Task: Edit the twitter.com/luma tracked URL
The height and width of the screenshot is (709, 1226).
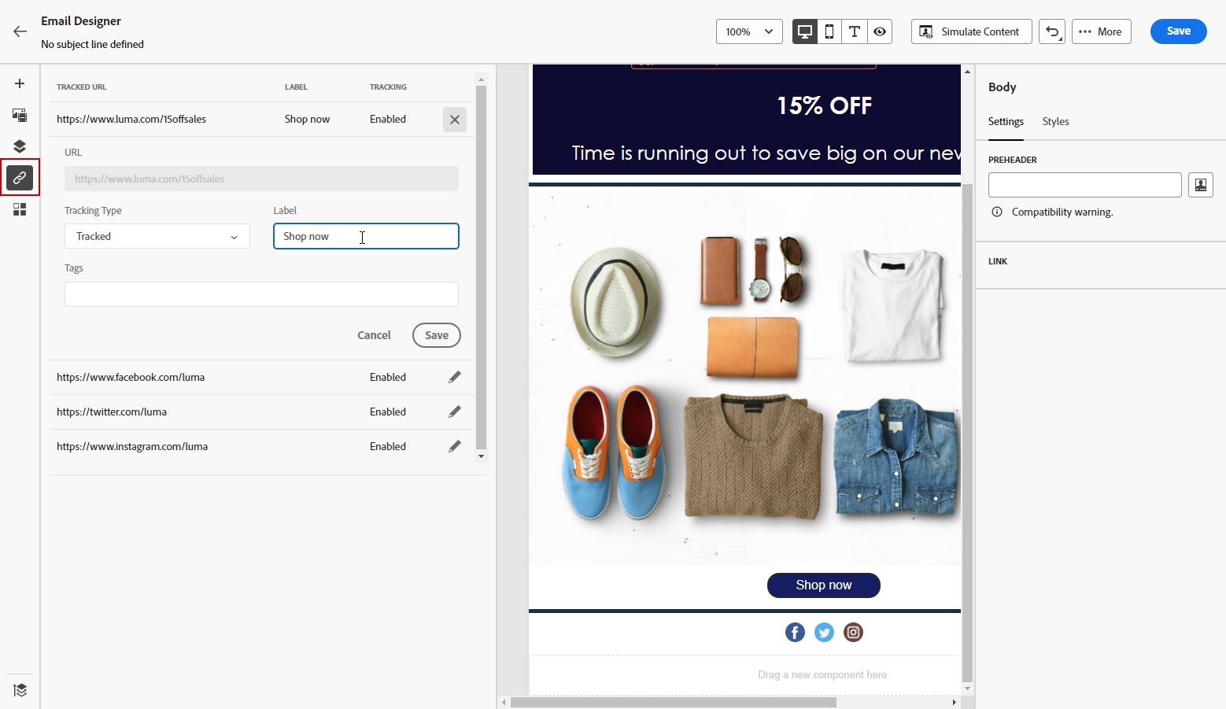Action: [454, 412]
